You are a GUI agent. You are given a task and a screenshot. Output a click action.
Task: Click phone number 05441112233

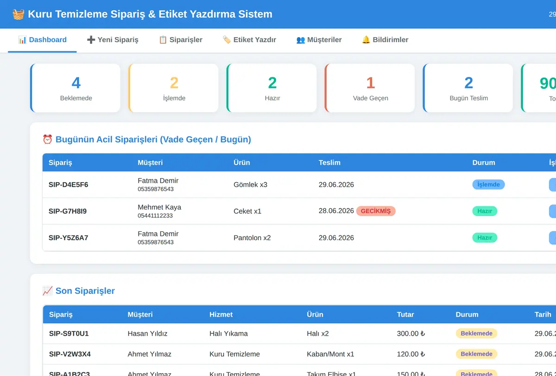click(155, 216)
